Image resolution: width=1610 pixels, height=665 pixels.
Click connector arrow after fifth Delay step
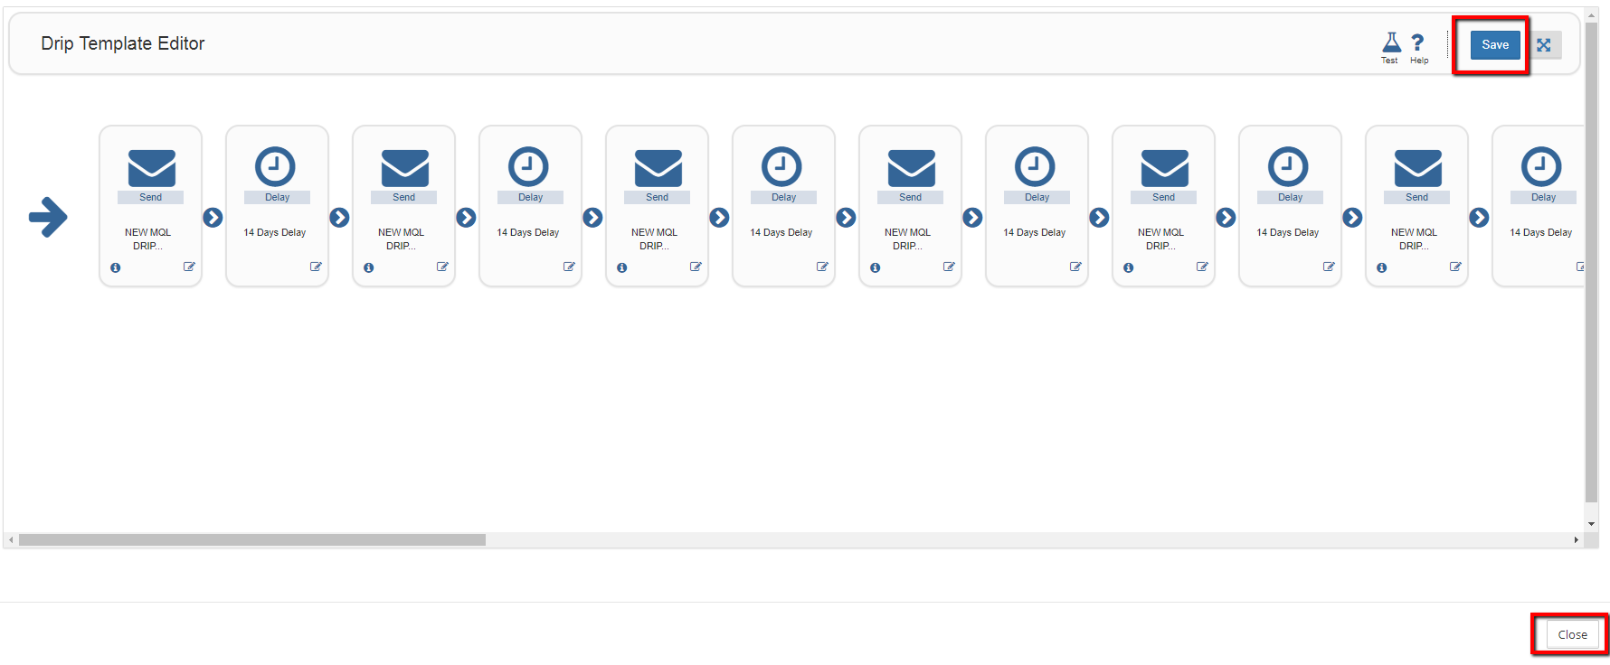tap(1352, 217)
